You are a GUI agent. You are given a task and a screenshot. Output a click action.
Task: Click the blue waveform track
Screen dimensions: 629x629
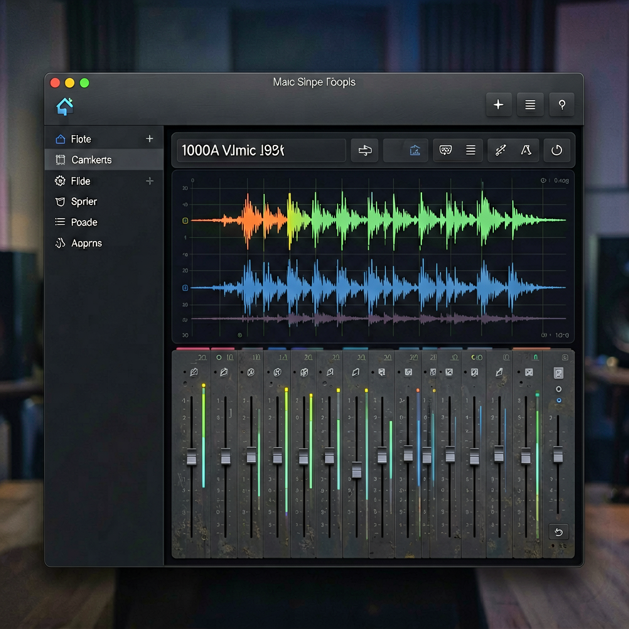coord(378,287)
